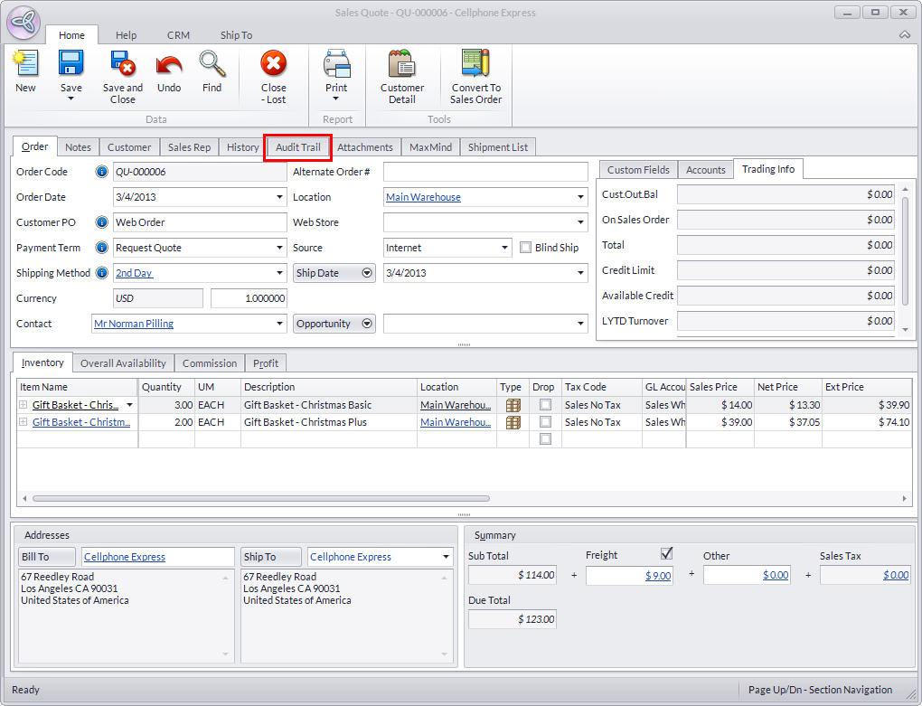Click the Main Warehouse location link
The width and height of the screenshot is (922, 706).
point(423,197)
